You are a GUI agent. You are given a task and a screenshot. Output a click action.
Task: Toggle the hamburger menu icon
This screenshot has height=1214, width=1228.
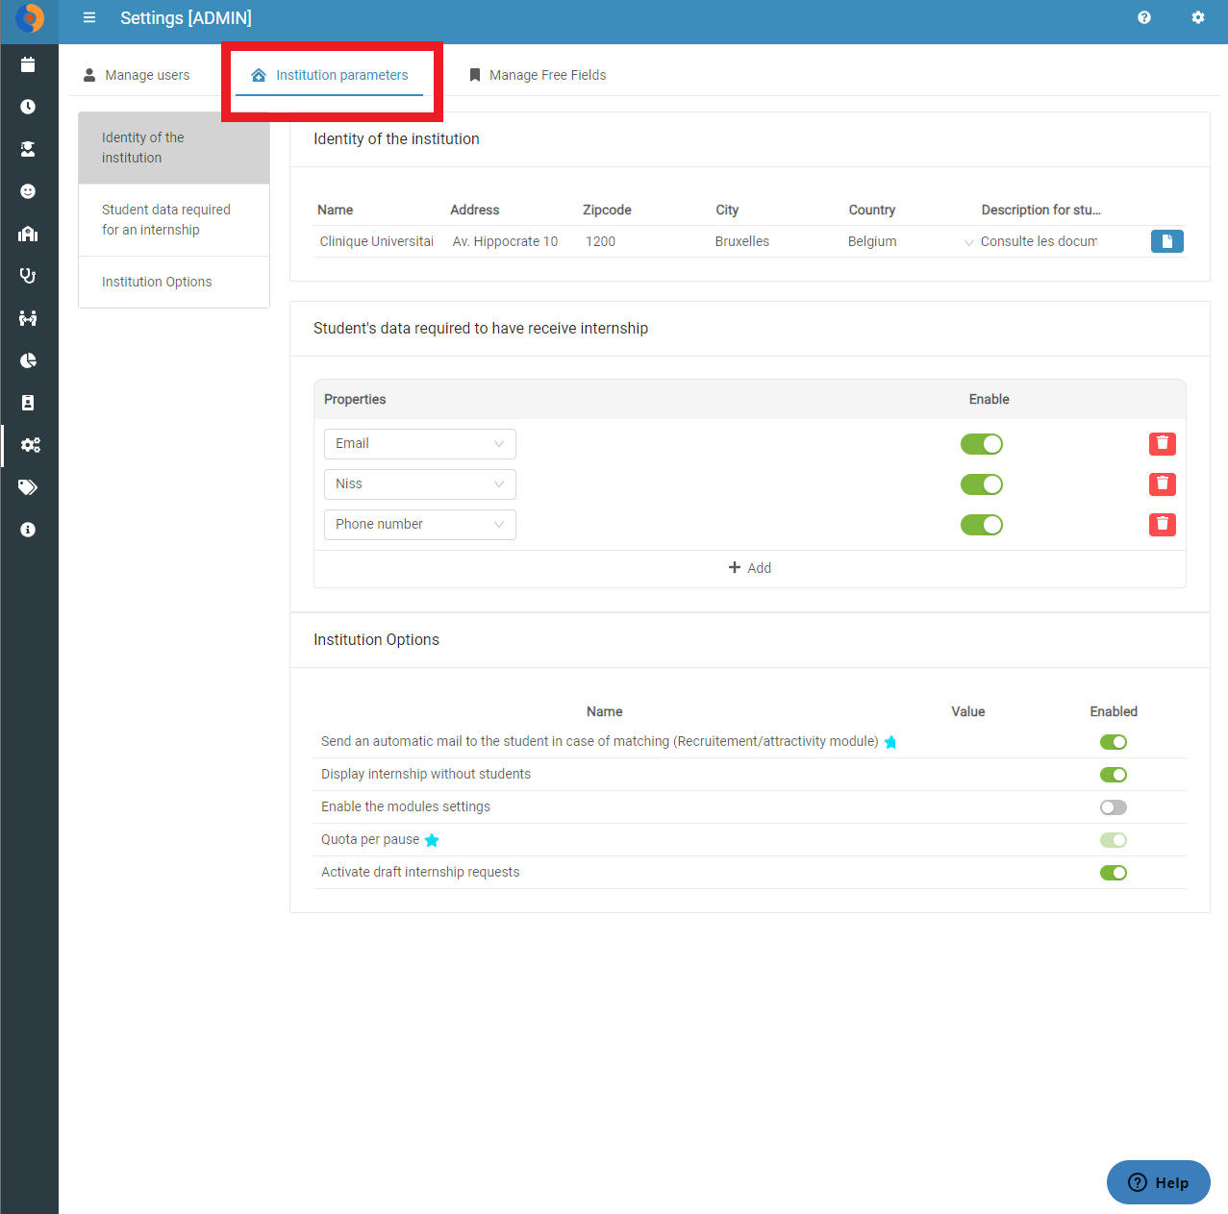[x=89, y=17]
